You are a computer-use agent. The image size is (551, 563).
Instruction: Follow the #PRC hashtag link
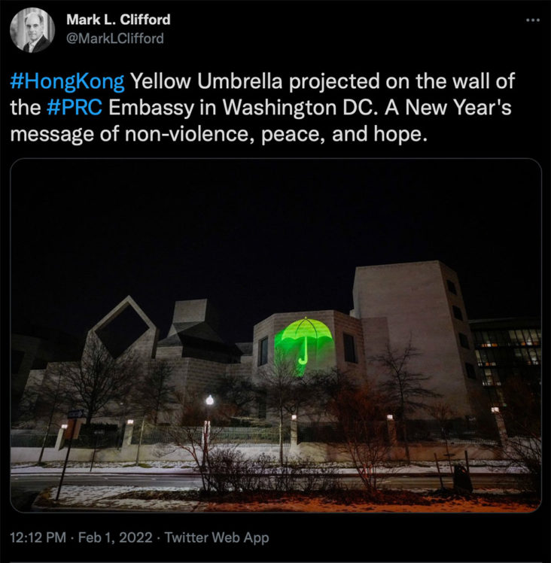tap(75, 108)
